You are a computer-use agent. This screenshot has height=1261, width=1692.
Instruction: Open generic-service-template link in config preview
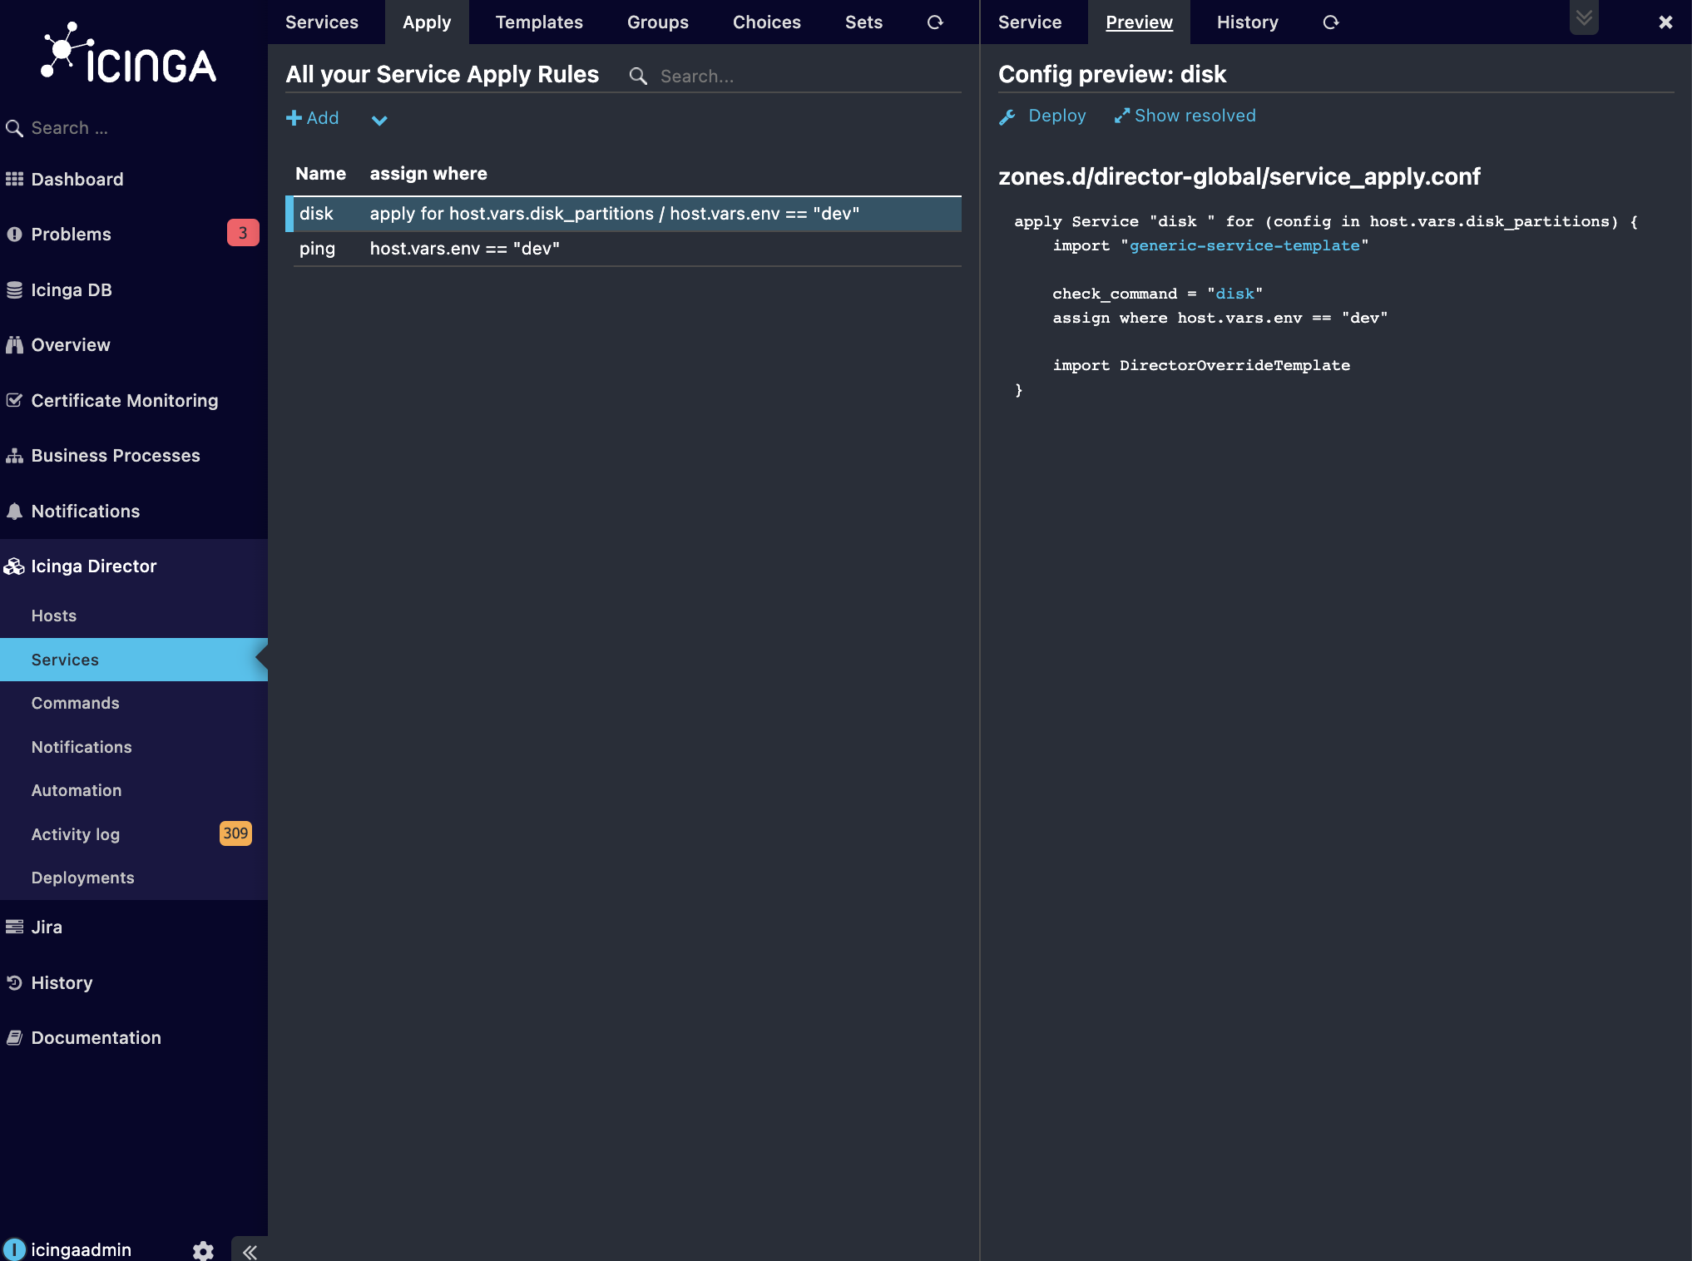point(1244,245)
